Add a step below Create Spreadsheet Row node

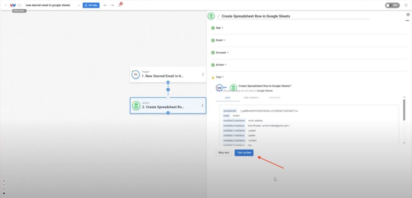168,113
